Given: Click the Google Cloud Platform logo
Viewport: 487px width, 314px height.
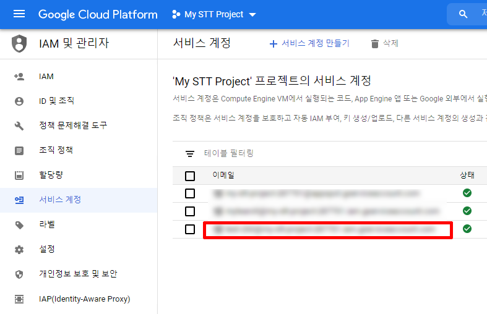Looking at the screenshot, I should click(98, 14).
